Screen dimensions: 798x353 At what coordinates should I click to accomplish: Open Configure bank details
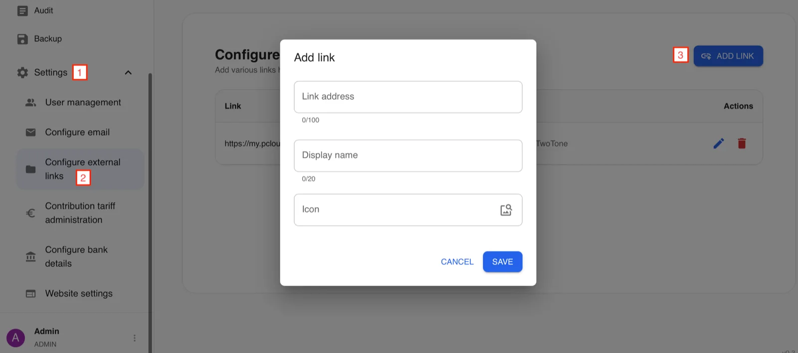click(76, 257)
